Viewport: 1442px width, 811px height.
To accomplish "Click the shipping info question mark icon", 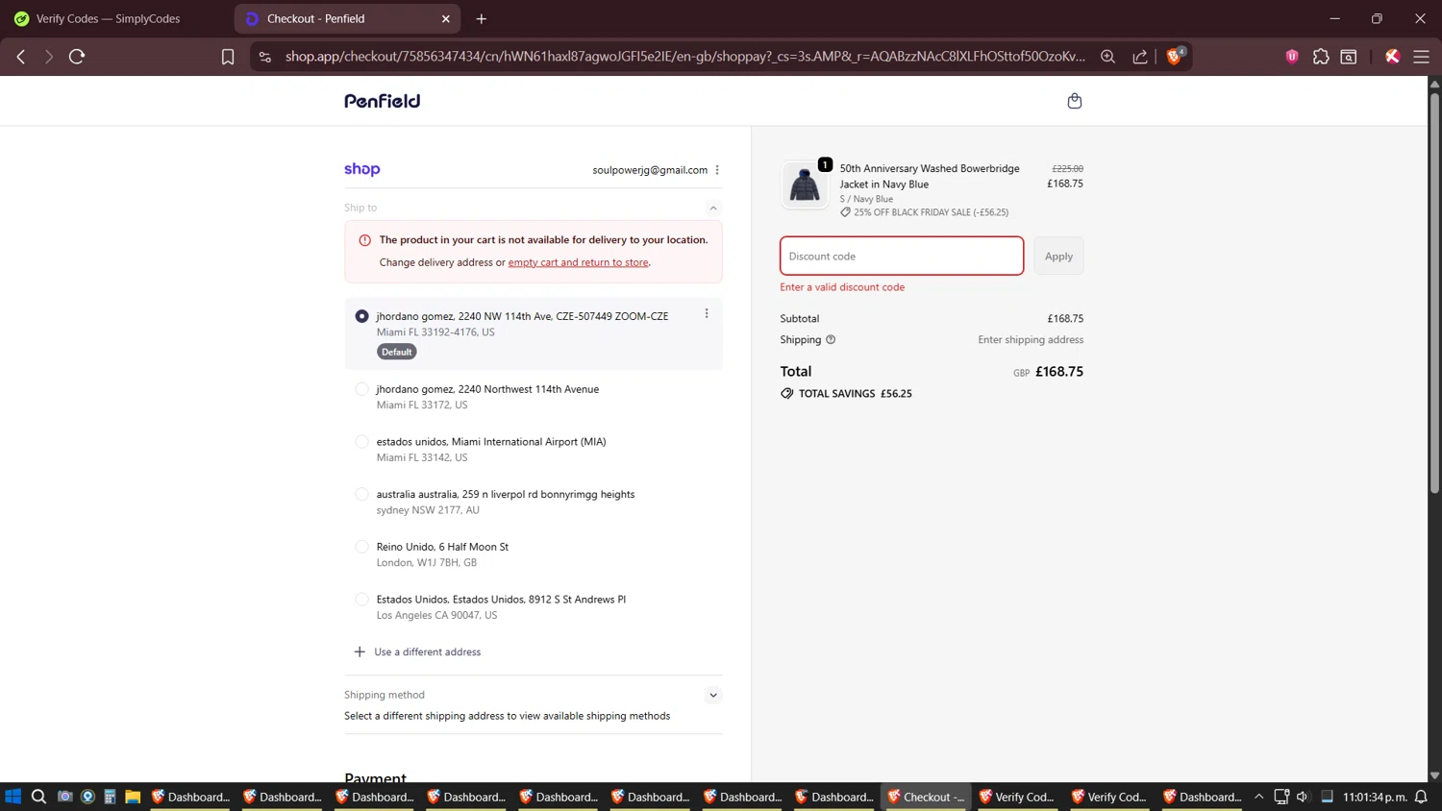I will [x=831, y=339].
